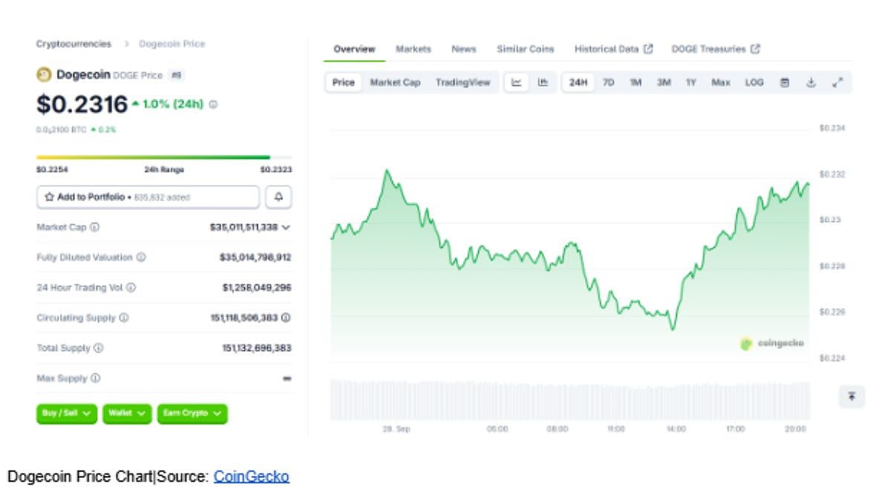
Task: Open the Similar Coins tab
Action: pos(525,49)
